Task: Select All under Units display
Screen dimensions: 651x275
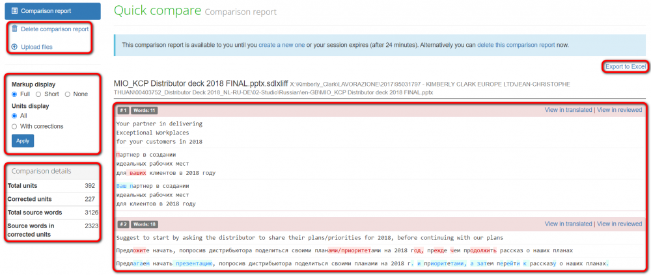Action: point(15,116)
